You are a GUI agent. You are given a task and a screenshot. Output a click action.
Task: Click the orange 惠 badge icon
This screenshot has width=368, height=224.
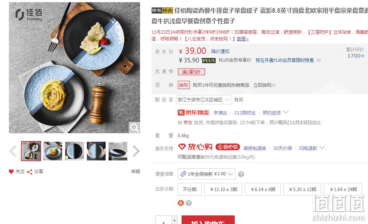[180, 203]
